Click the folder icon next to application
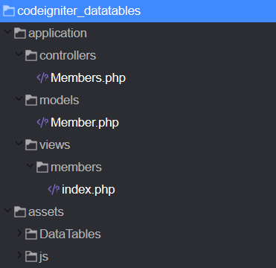The height and width of the screenshot is (268, 276). tap(20, 33)
